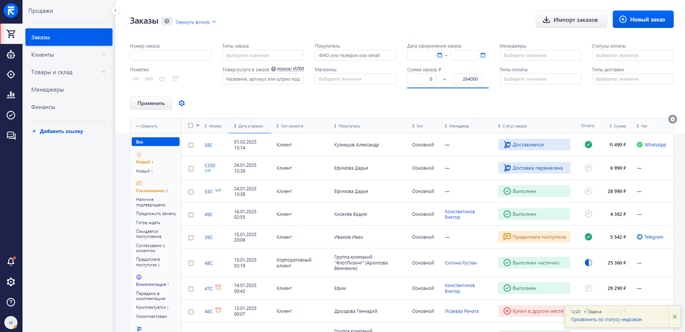
Task: Check the select-all orders checkbox
Action: click(x=191, y=126)
